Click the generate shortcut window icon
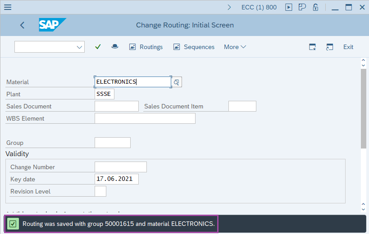369x234 pixels. (329, 47)
